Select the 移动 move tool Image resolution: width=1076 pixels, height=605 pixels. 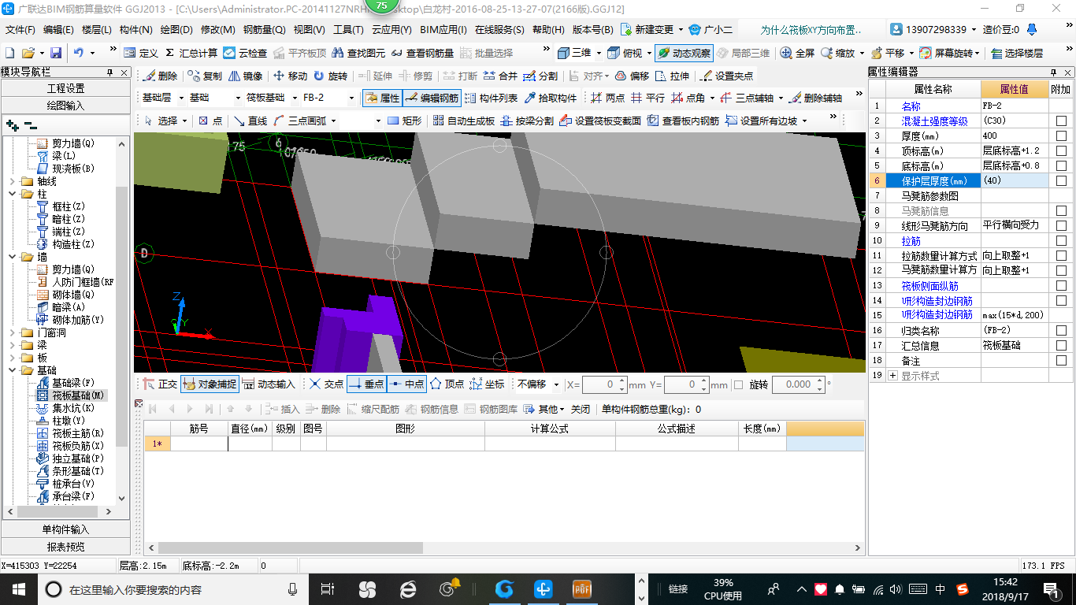[x=290, y=76]
